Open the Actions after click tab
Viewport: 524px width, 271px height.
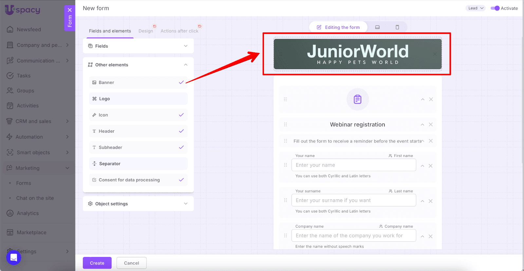coord(179,31)
